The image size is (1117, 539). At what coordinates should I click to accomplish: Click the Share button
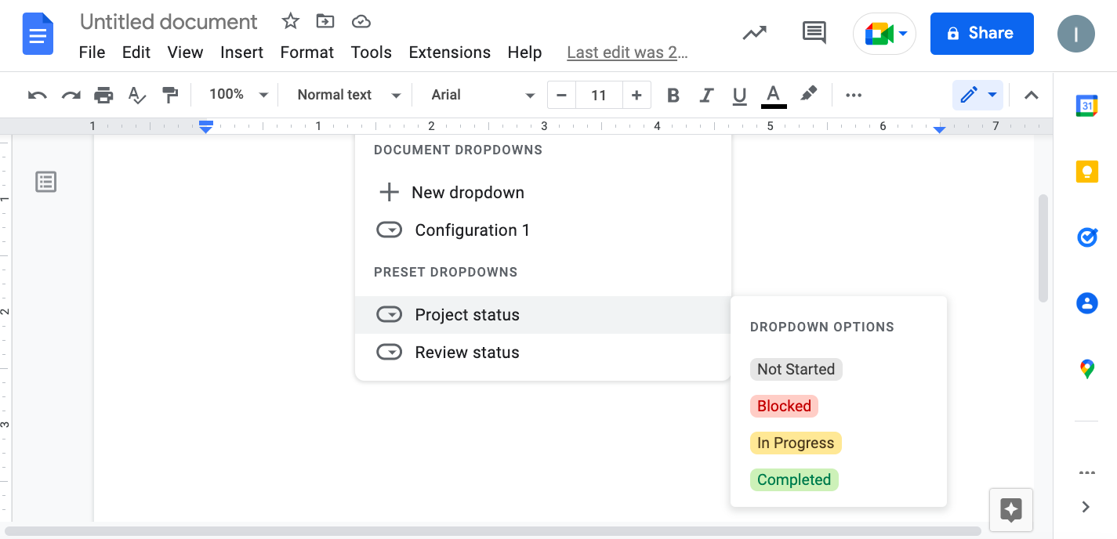tap(981, 34)
